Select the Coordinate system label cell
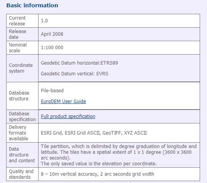 tap(22, 68)
